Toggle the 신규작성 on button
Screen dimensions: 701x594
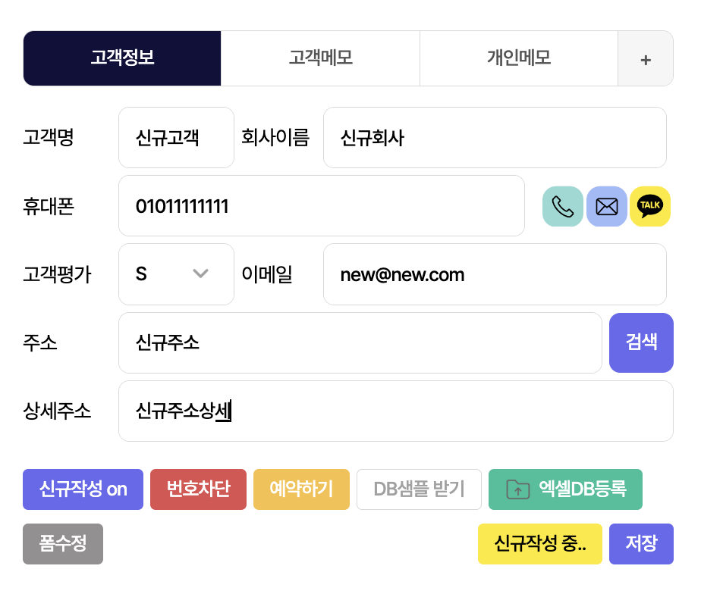pos(83,489)
